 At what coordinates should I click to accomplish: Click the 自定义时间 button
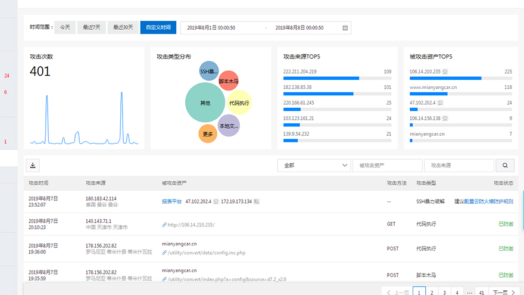[158, 27]
